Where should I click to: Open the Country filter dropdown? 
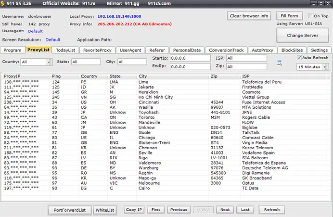(49, 62)
